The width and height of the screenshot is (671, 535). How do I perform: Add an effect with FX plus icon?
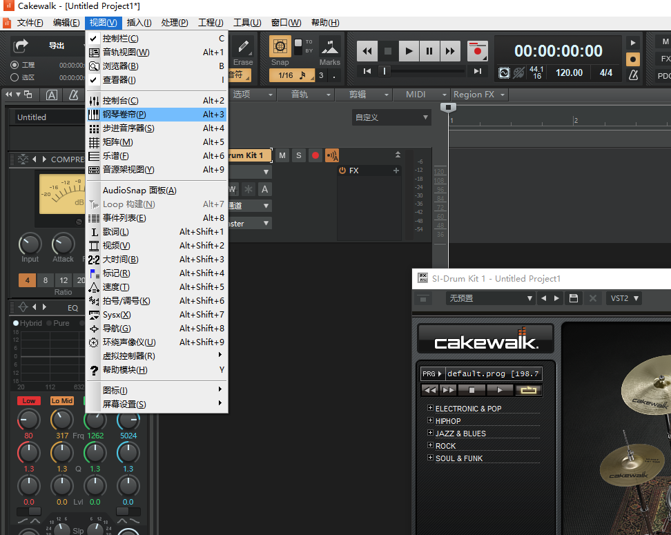point(396,171)
